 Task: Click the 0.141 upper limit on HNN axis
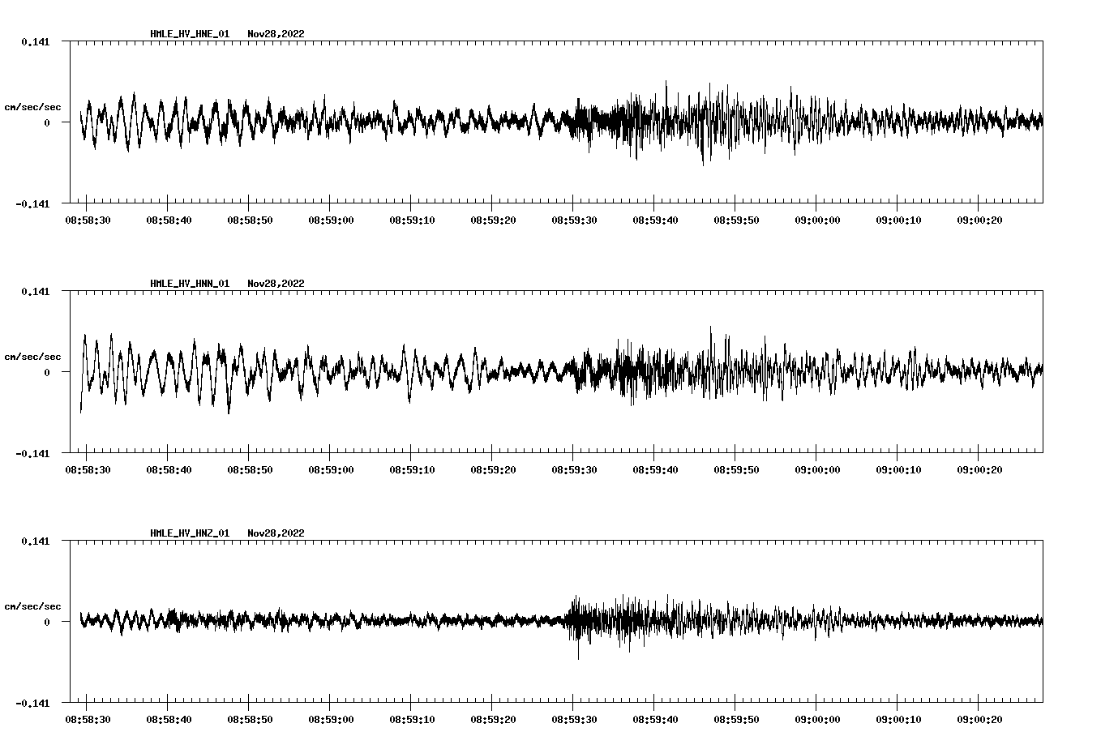click(x=36, y=291)
